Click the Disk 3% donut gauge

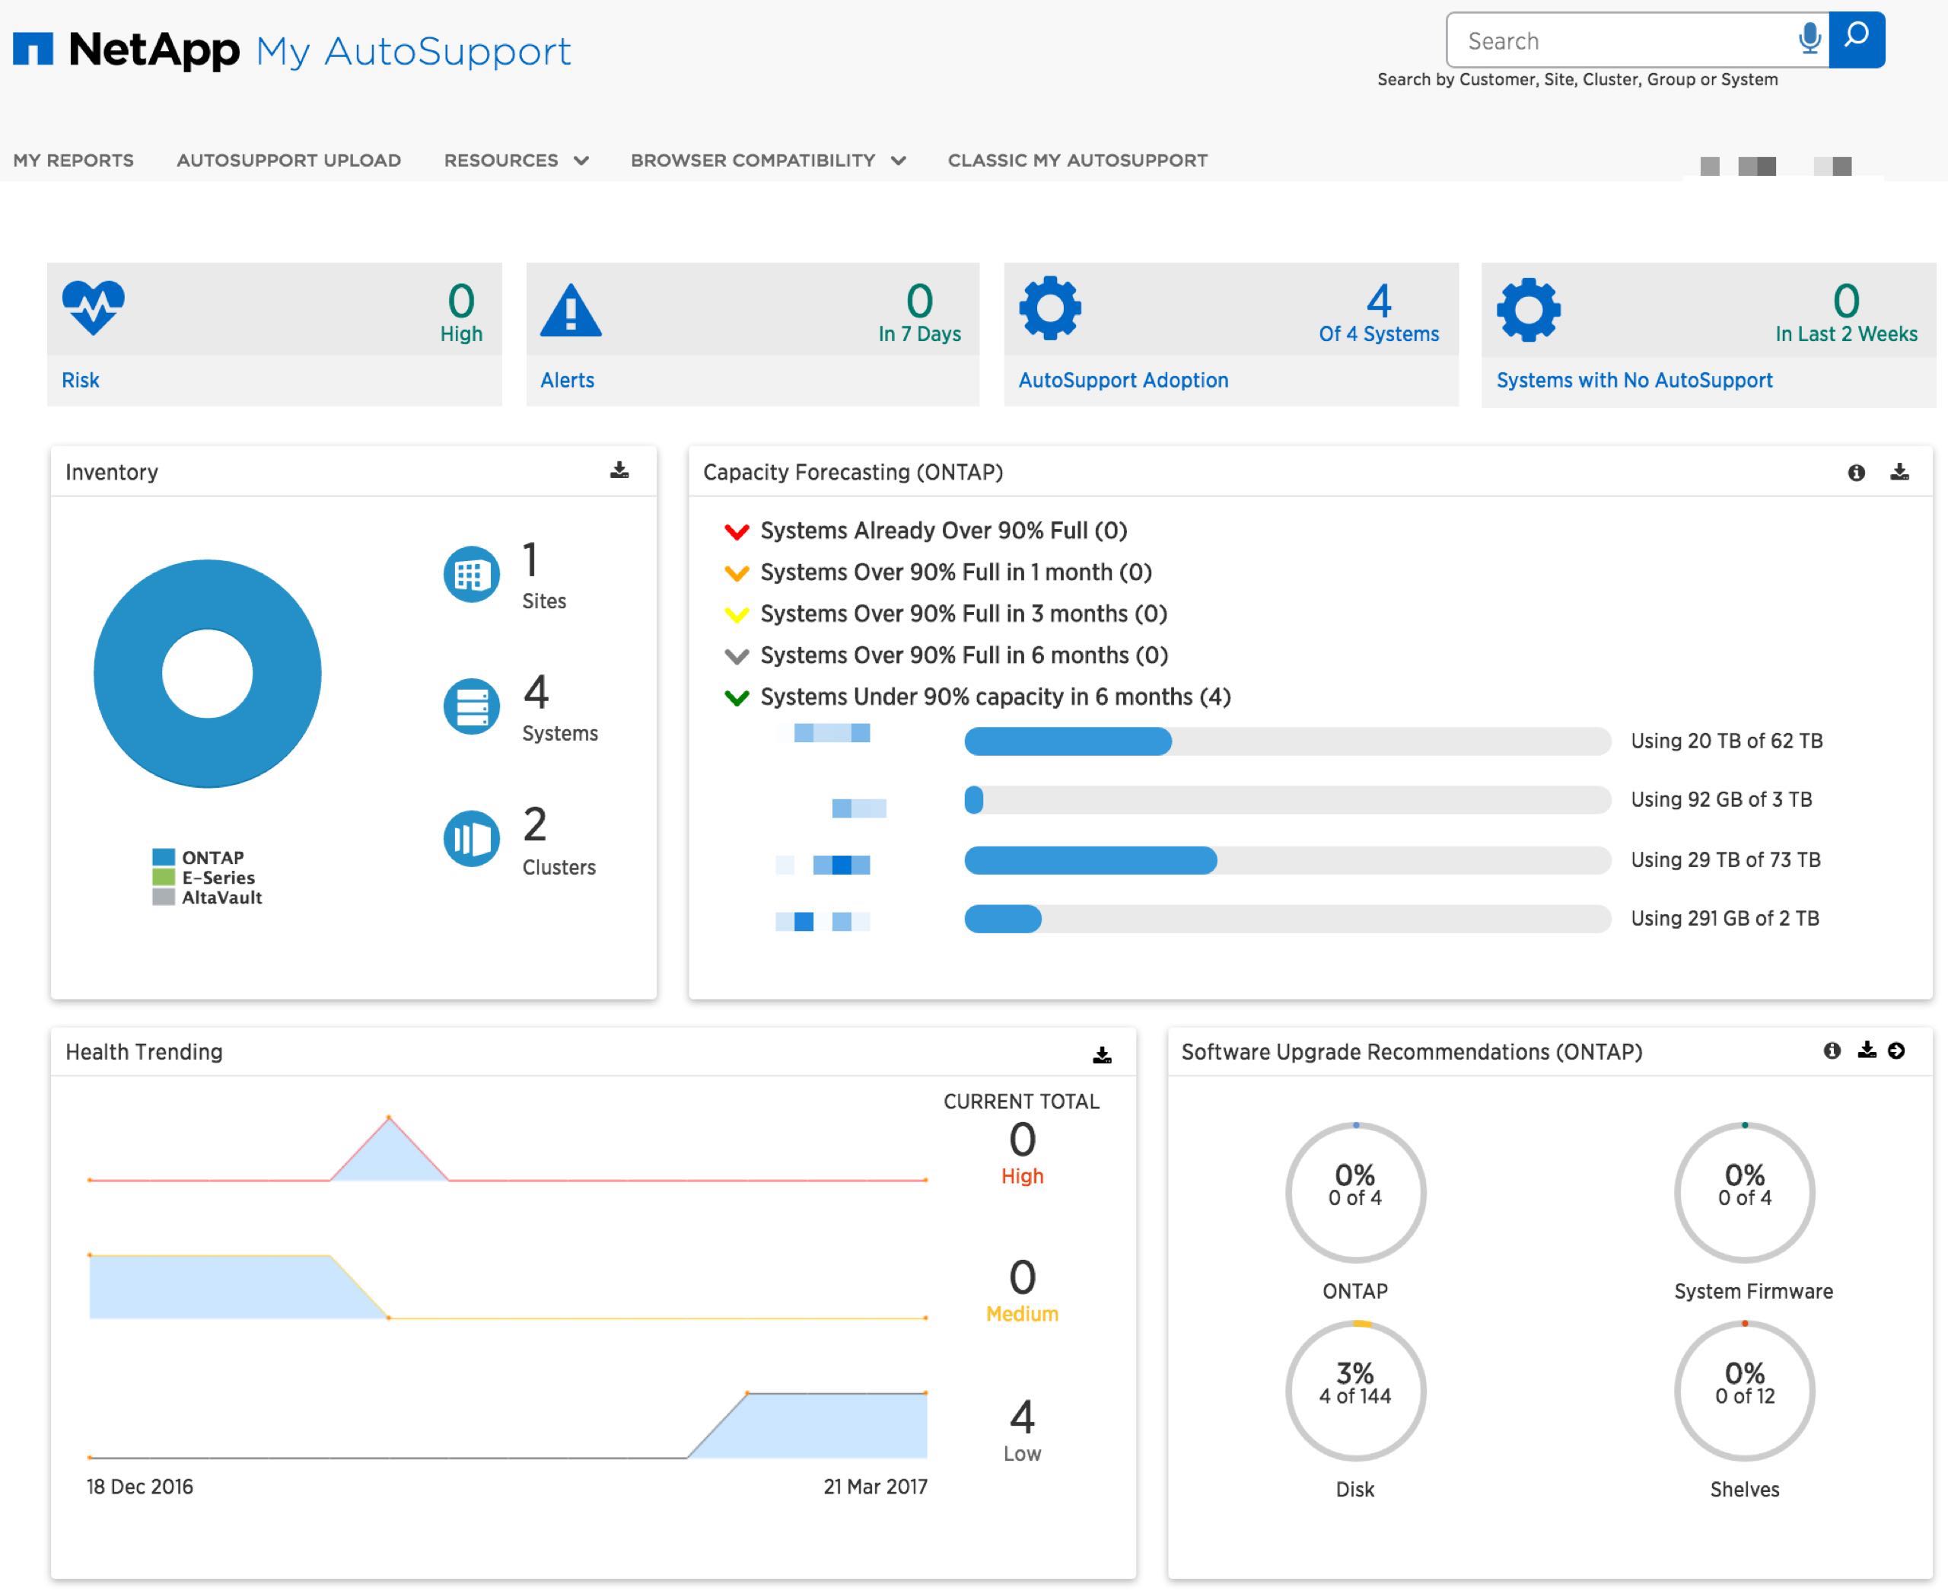[1355, 1390]
